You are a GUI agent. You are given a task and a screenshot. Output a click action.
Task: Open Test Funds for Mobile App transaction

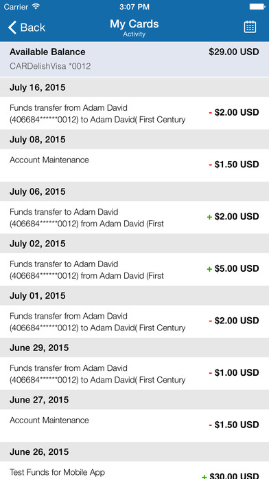pyautogui.click(x=134, y=470)
